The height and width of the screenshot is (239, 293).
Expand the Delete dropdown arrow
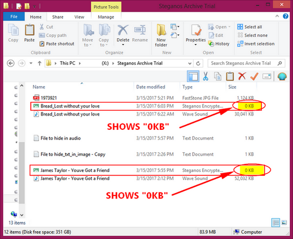(x=123, y=45)
